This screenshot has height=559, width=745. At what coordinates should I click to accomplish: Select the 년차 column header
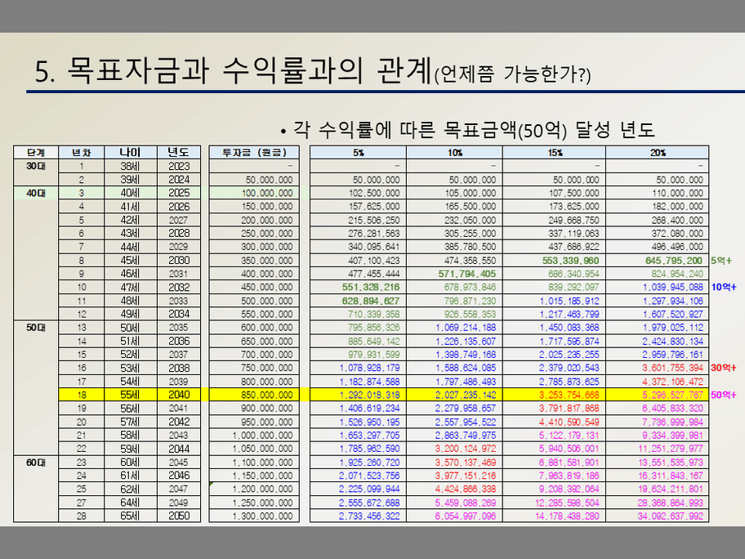tap(82, 153)
